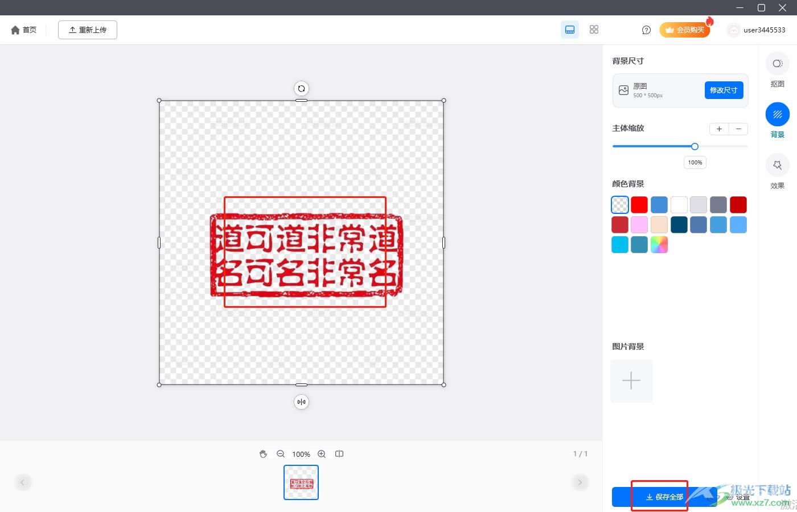Add image background with plus tile
This screenshot has width=797, height=512.
point(631,381)
